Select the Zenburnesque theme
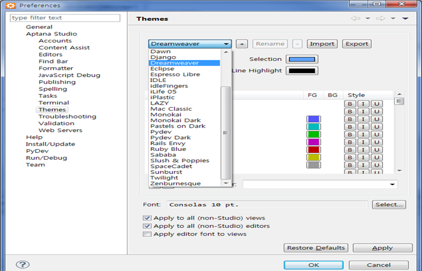Screen dimensions: 422x271 click(176, 184)
